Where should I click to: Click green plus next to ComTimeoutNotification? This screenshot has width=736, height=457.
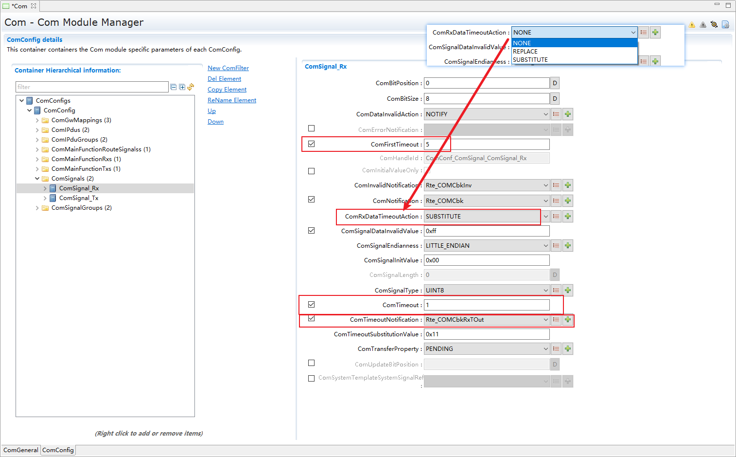pyautogui.click(x=567, y=320)
